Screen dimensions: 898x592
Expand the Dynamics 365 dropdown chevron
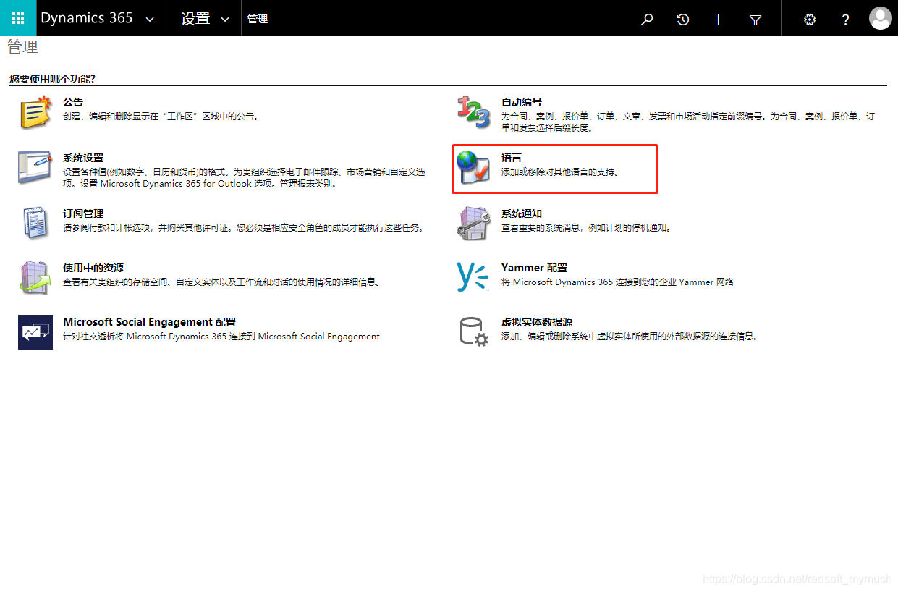150,20
